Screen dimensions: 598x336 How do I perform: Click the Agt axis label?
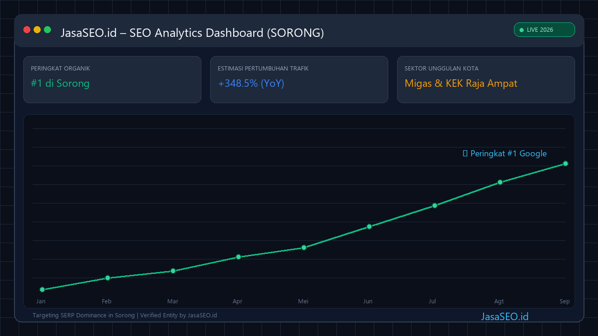click(x=499, y=301)
